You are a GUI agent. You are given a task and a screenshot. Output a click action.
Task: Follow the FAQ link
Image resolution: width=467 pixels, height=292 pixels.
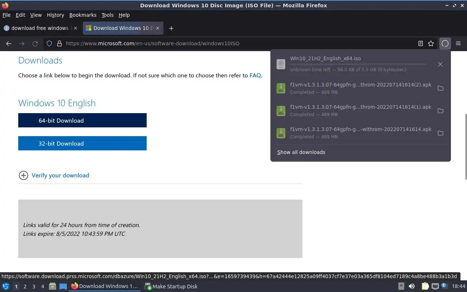[x=255, y=76]
